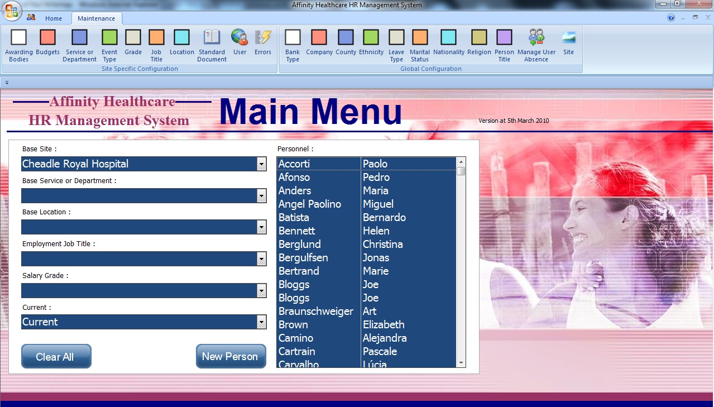This screenshot has width=714, height=407.
Task: Open Person Title configuration
Action: click(505, 46)
